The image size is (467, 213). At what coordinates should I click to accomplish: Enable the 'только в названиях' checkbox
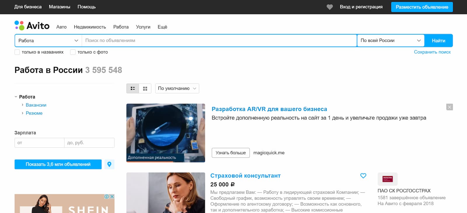click(17, 52)
